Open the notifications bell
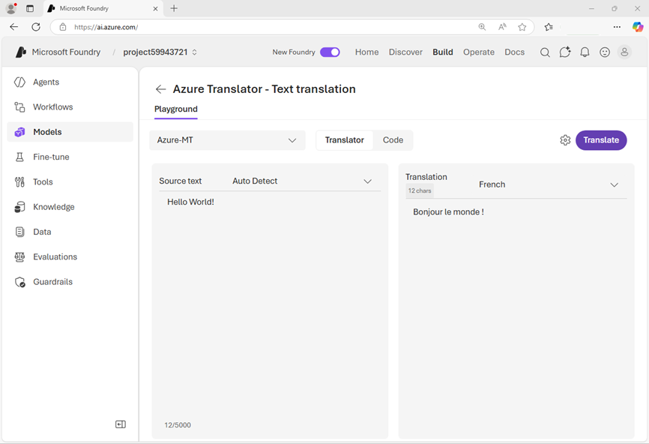Screen dimensions: 649x444 (585, 52)
